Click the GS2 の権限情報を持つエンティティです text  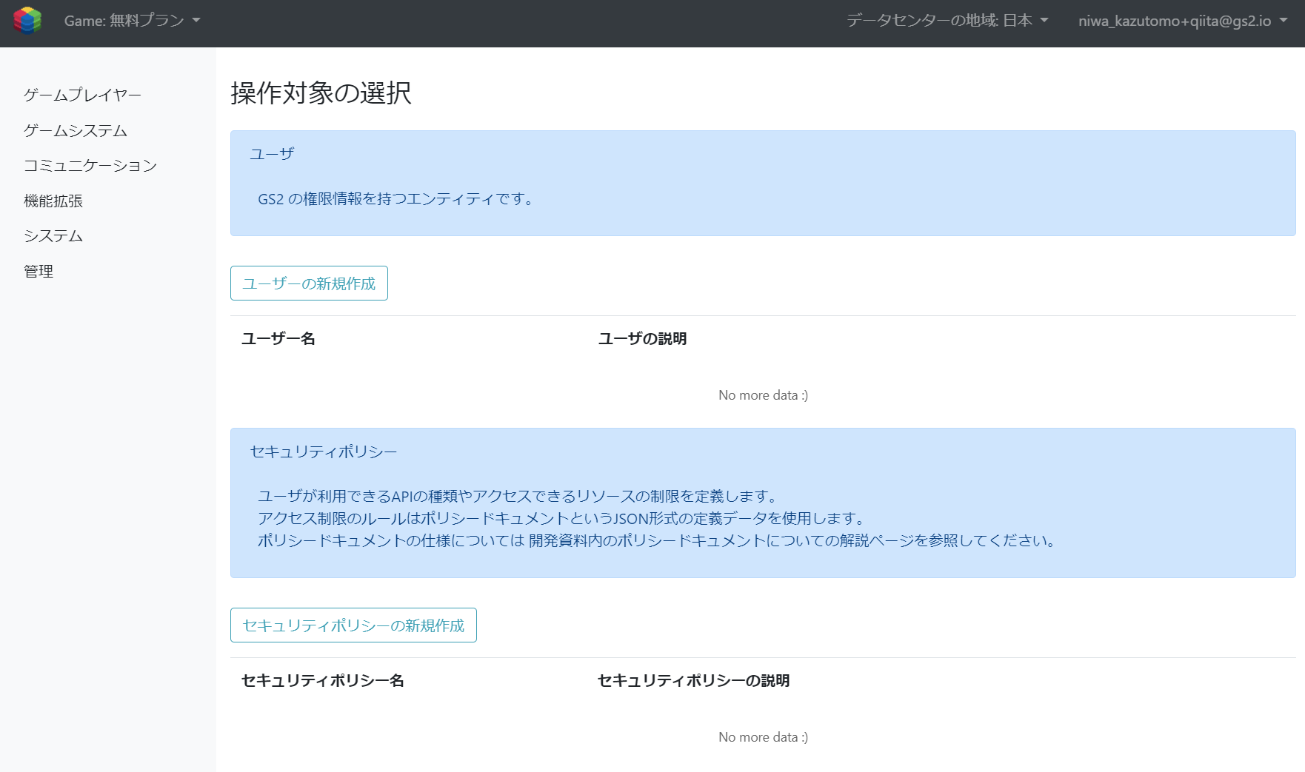click(x=397, y=198)
